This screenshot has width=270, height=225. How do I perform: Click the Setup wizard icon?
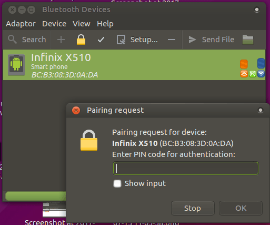click(x=121, y=40)
